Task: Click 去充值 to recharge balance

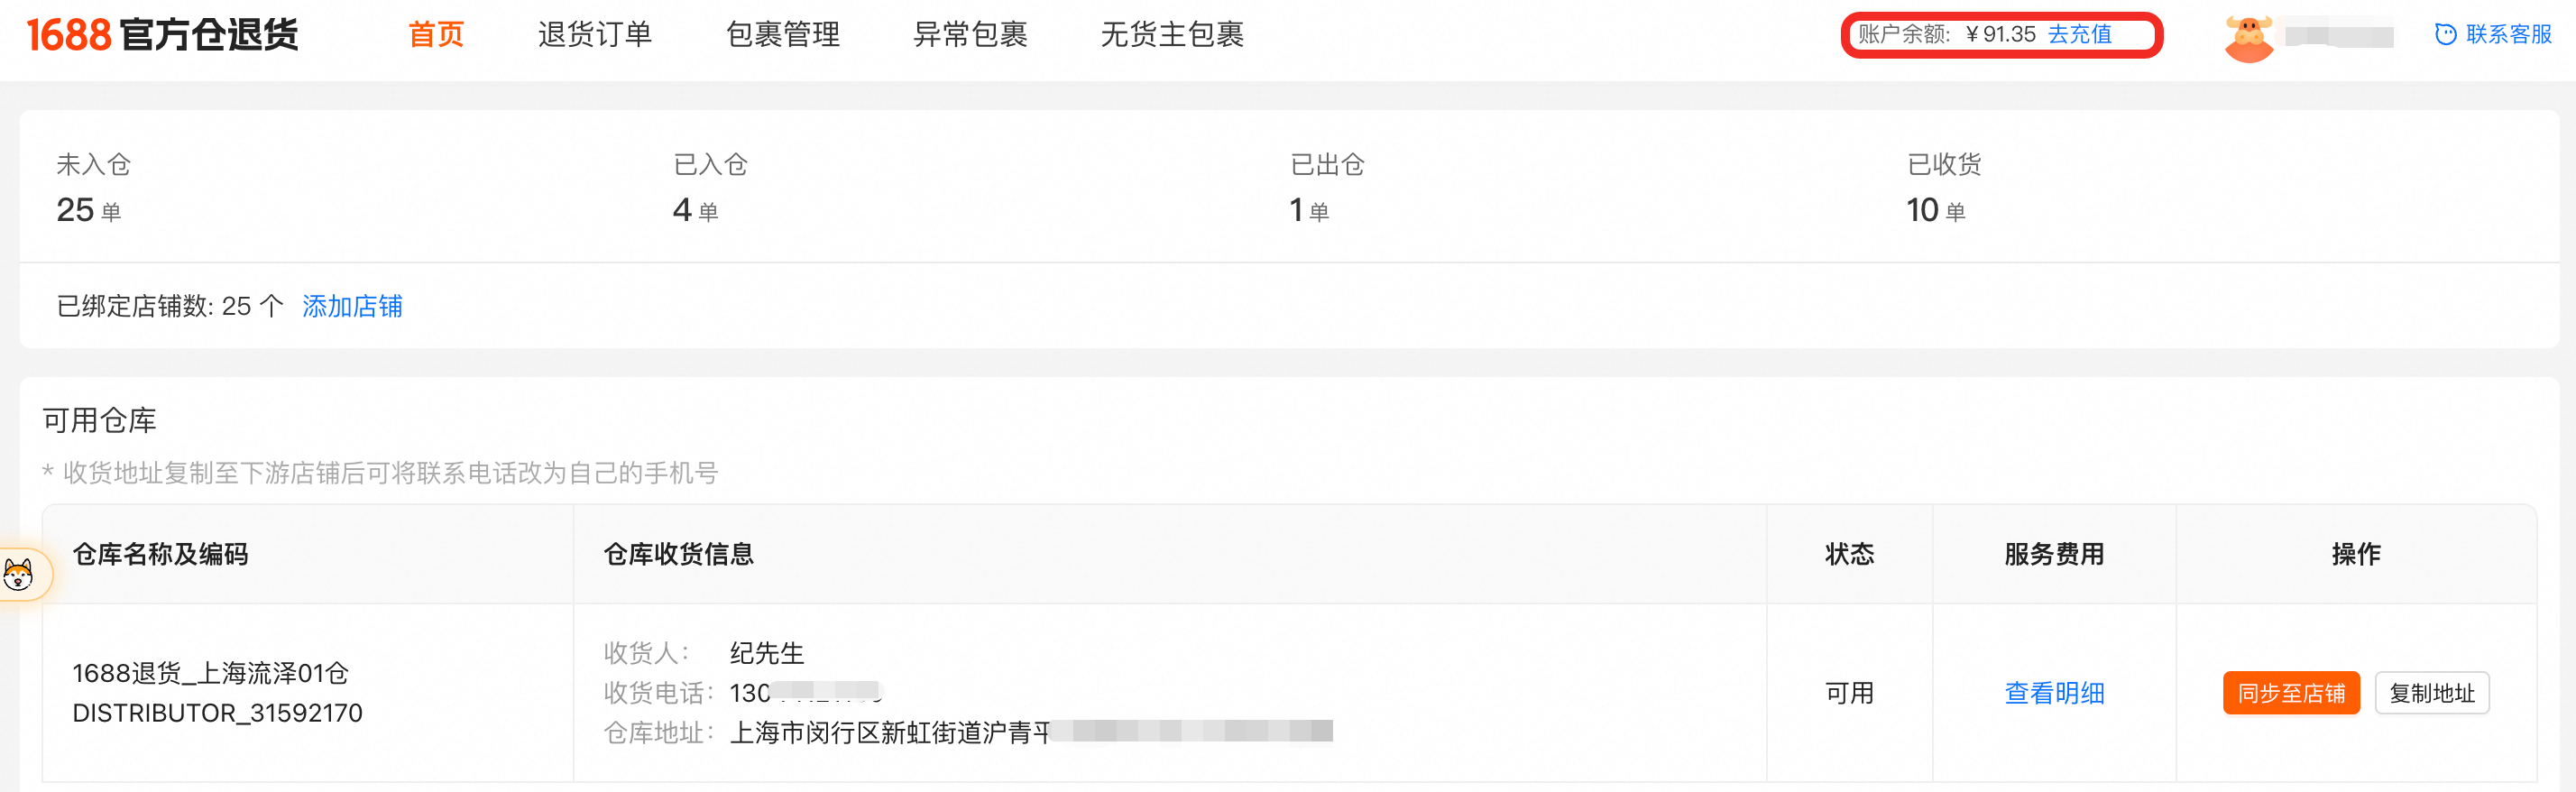Action: coord(2079,35)
